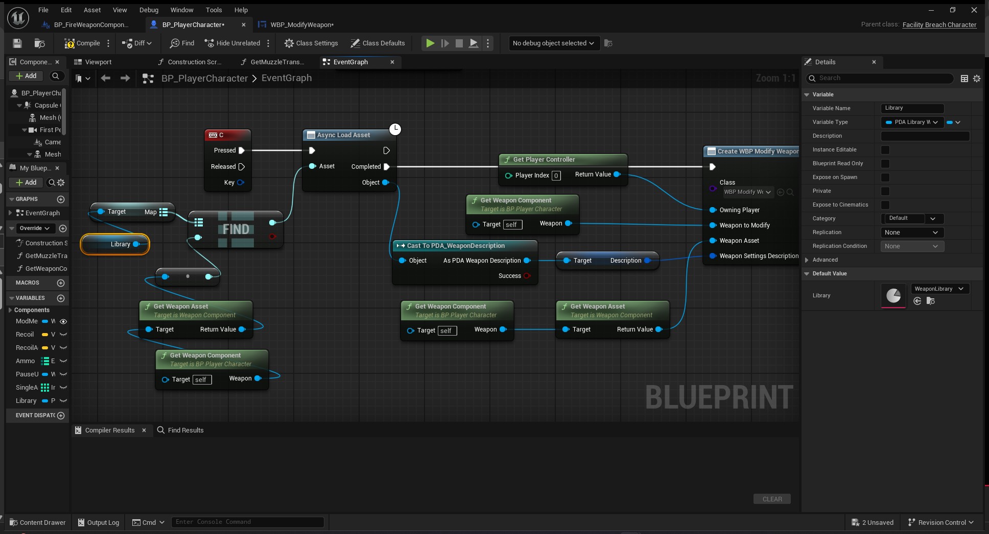Open the graph bookmarks dropdown
The width and height of the screenshot is (989, 534).
(83, 79)
